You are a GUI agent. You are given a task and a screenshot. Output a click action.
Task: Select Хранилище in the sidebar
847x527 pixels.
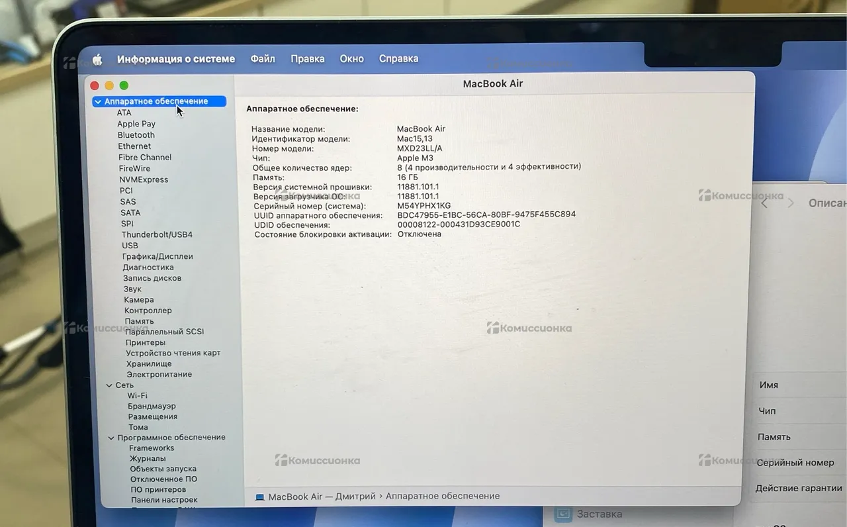click(149, 363)
